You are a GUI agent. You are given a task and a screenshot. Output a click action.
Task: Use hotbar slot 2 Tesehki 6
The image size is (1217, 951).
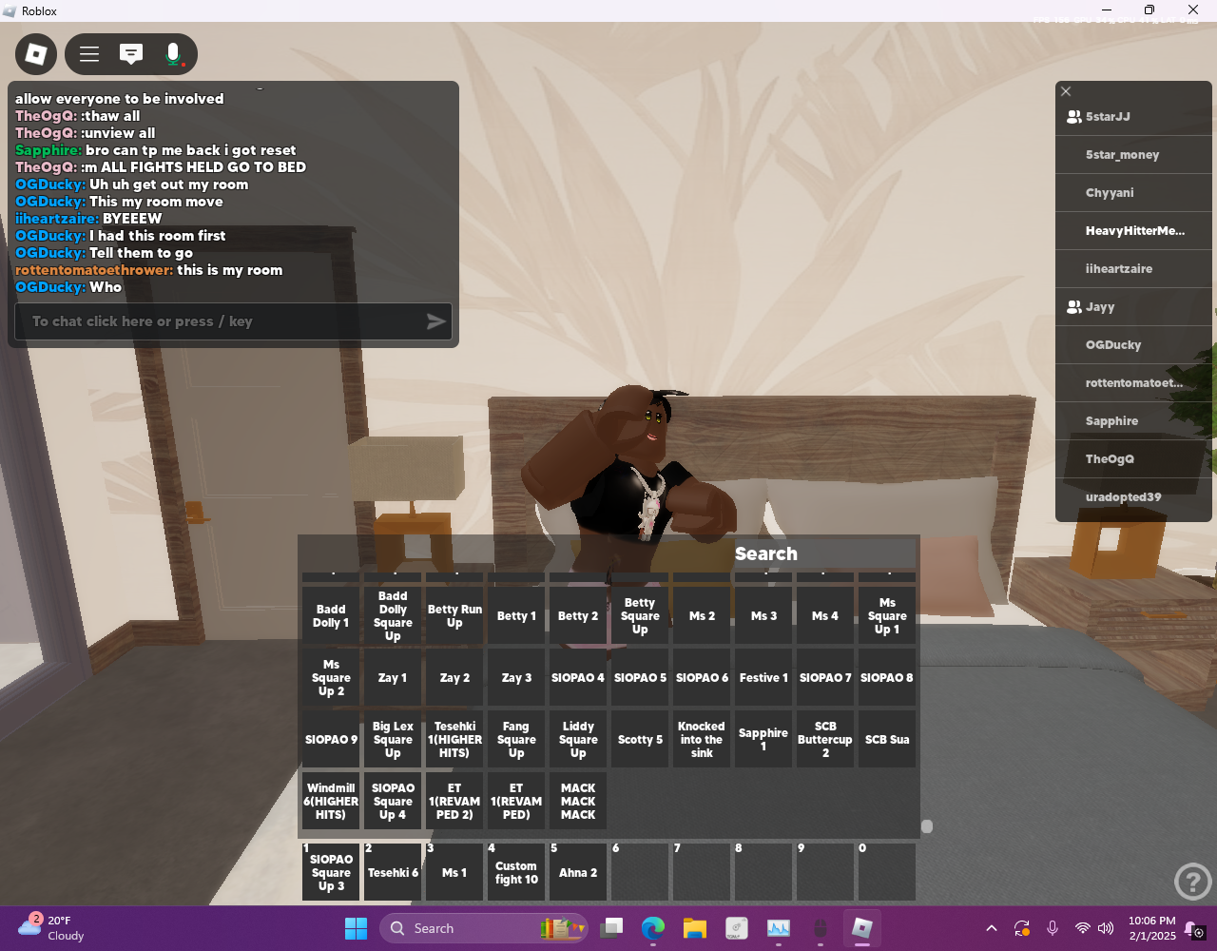click(x=393, y=872)
